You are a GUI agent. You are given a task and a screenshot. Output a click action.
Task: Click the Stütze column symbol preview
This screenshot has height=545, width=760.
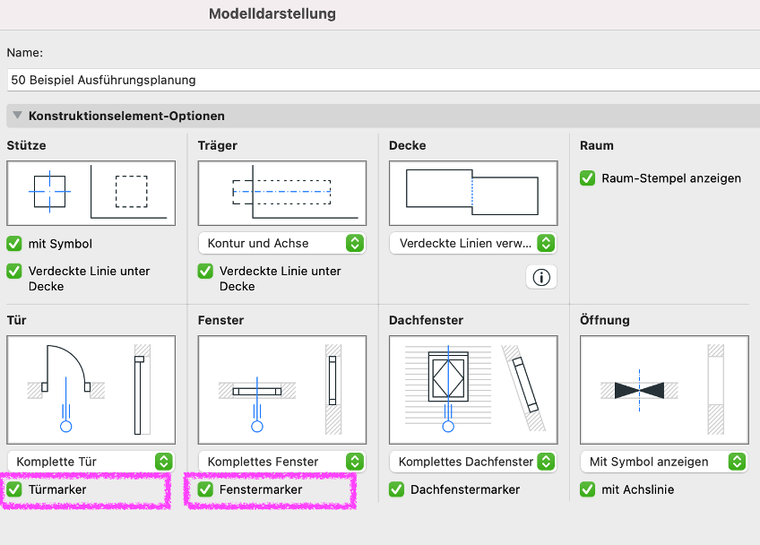[x=91, y=193]
